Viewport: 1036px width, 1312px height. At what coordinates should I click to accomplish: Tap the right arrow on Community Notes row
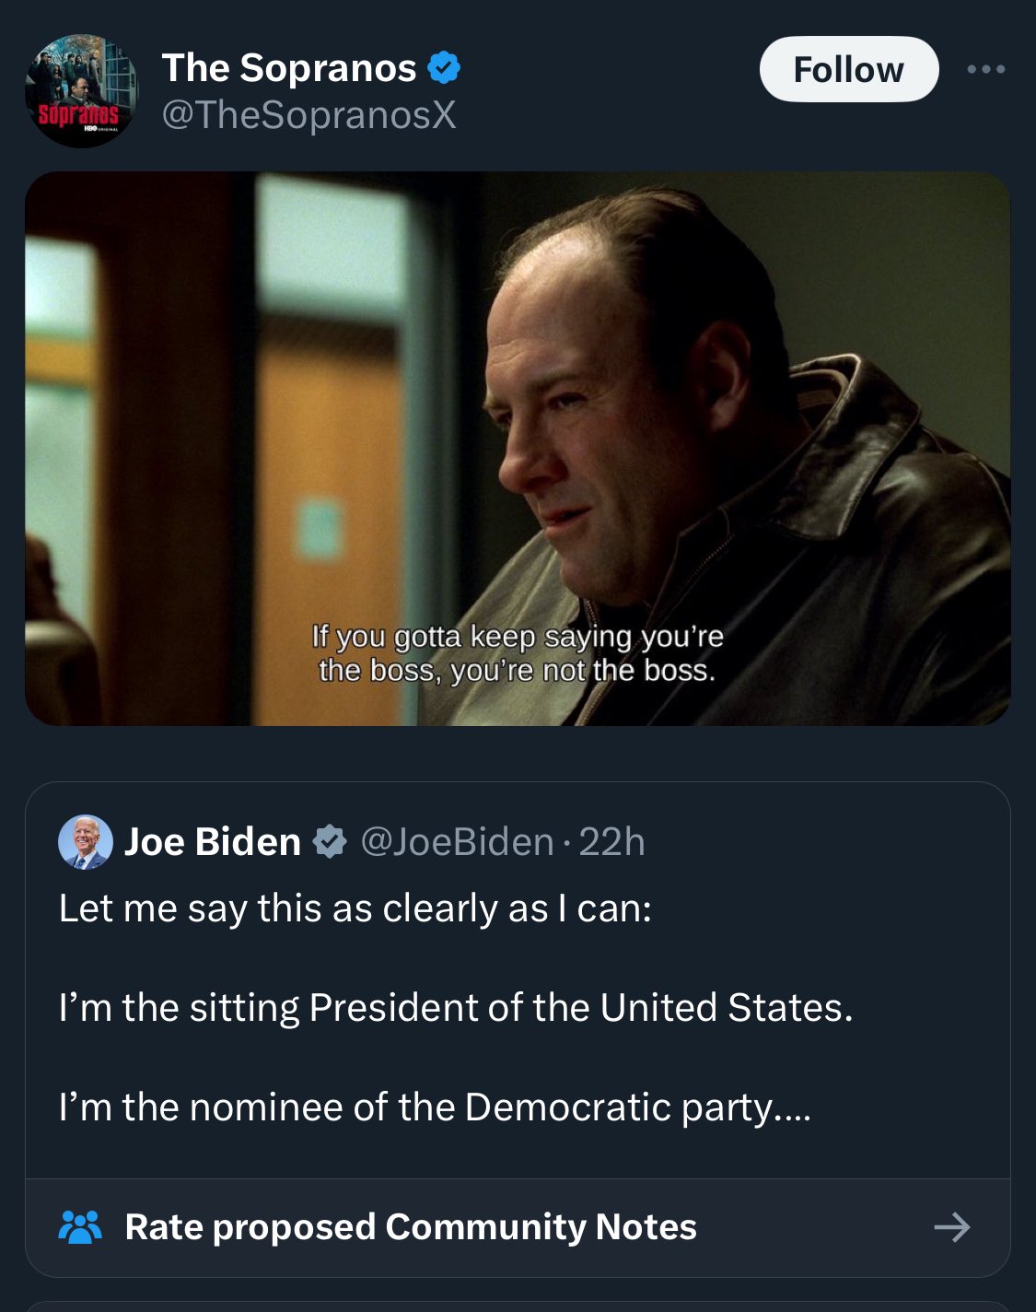click(x=951, y=1227)
